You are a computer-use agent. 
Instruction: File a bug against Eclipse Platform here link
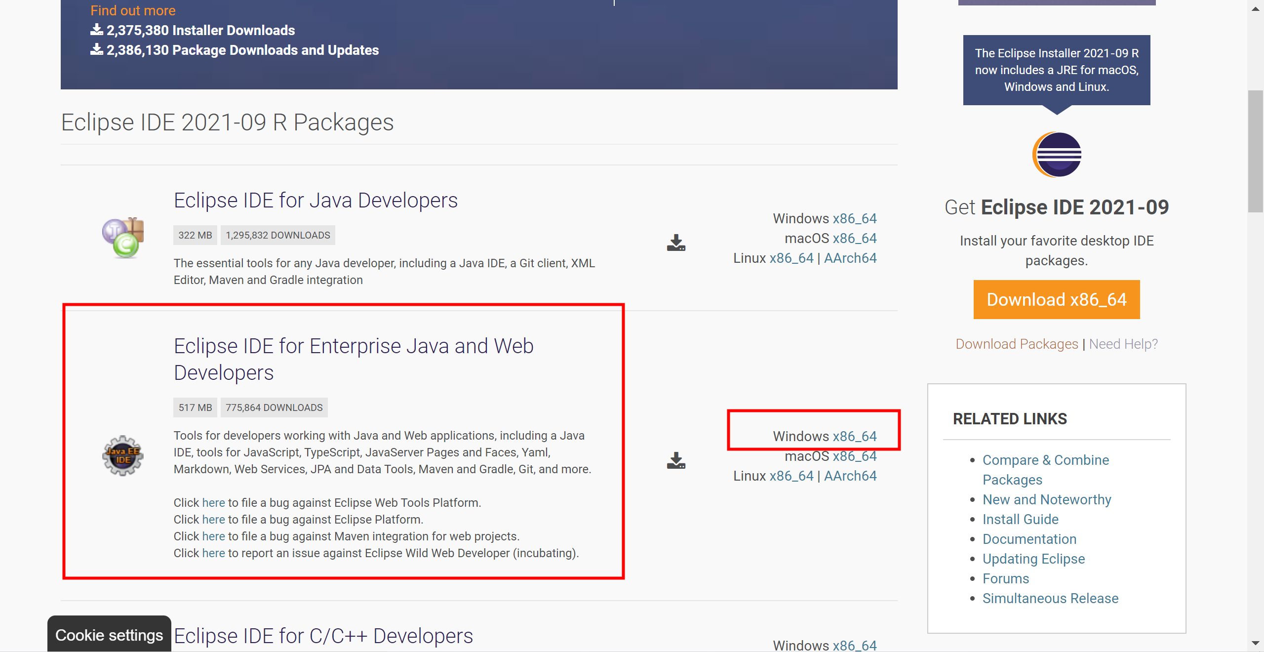[x=213, y=519]
